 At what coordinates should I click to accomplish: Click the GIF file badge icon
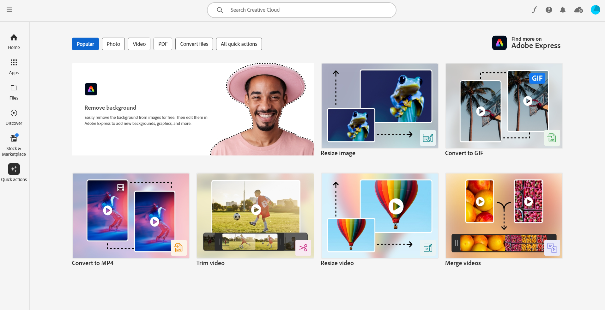click(552, 138)
